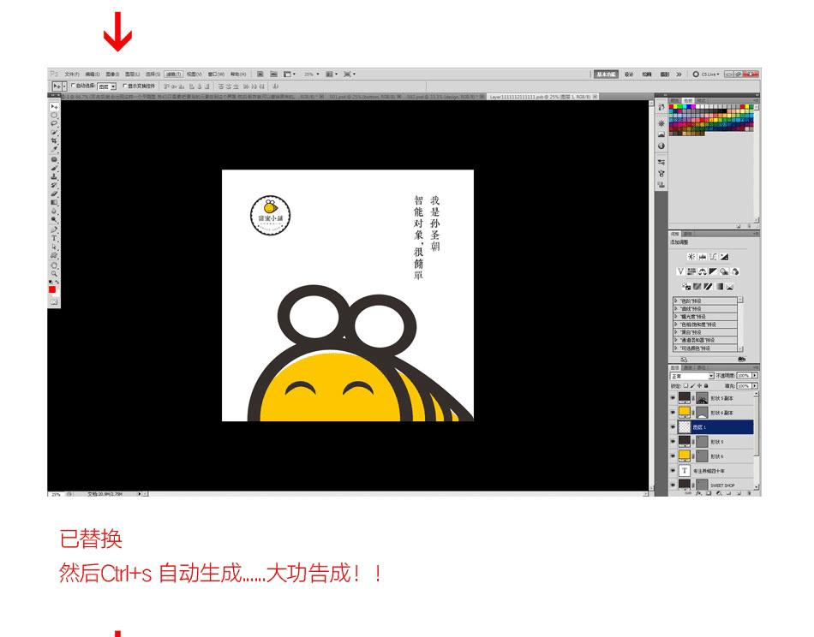
Task: Select the Brush tool
Action: tap(54, 168)
